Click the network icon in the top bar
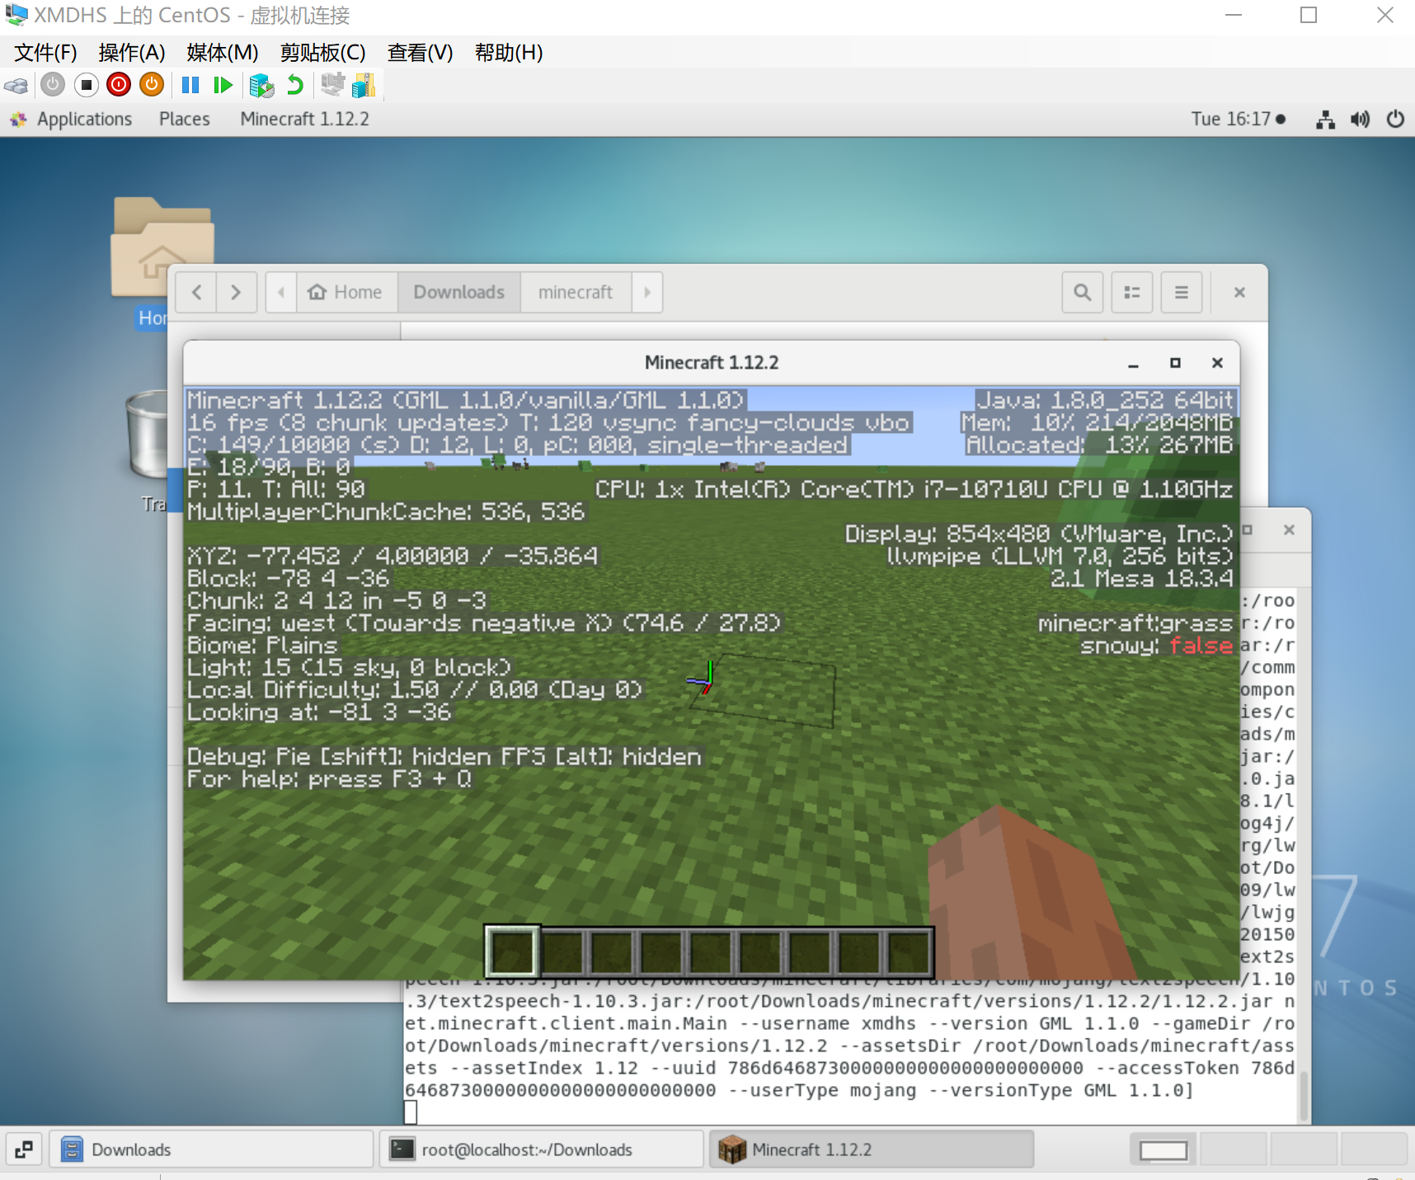 coord(1325,120)
